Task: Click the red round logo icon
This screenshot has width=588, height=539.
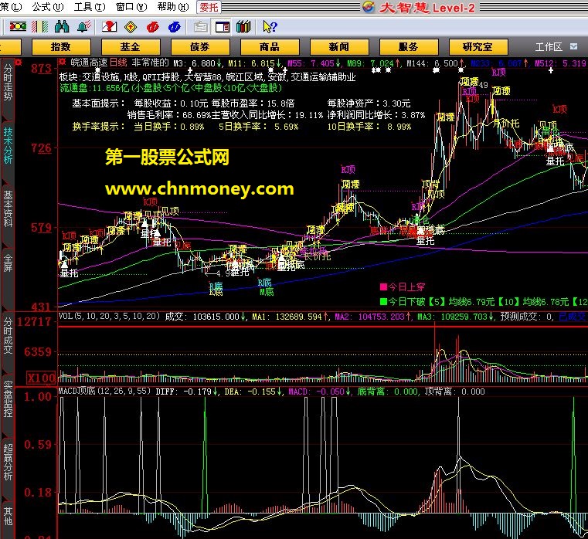Action: 153,27
